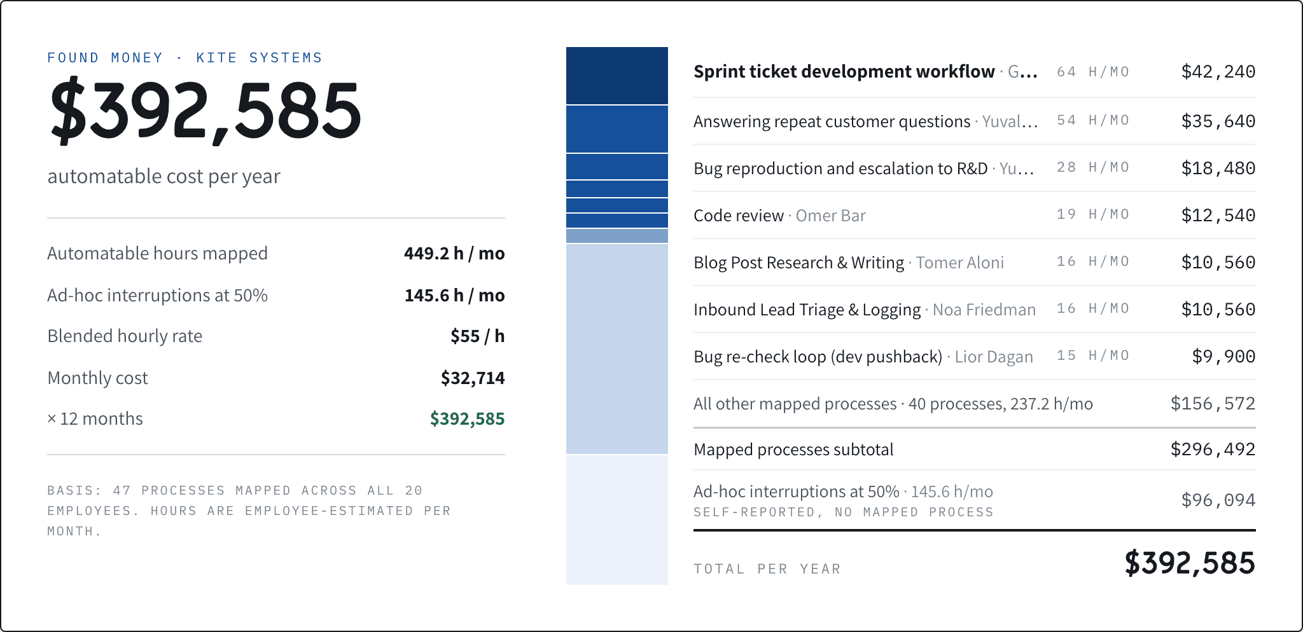Viewport: 1303px width, 632px height.
Task: Click the Sprint ticket development workflow row title
Action: (844, 72)
